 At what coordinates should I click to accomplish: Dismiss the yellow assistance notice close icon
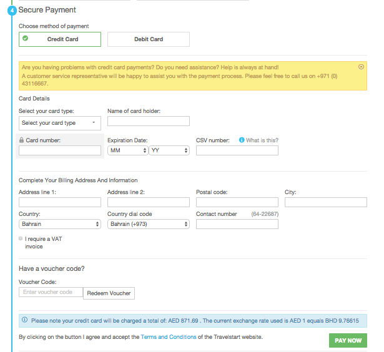[x=361, y=67]
